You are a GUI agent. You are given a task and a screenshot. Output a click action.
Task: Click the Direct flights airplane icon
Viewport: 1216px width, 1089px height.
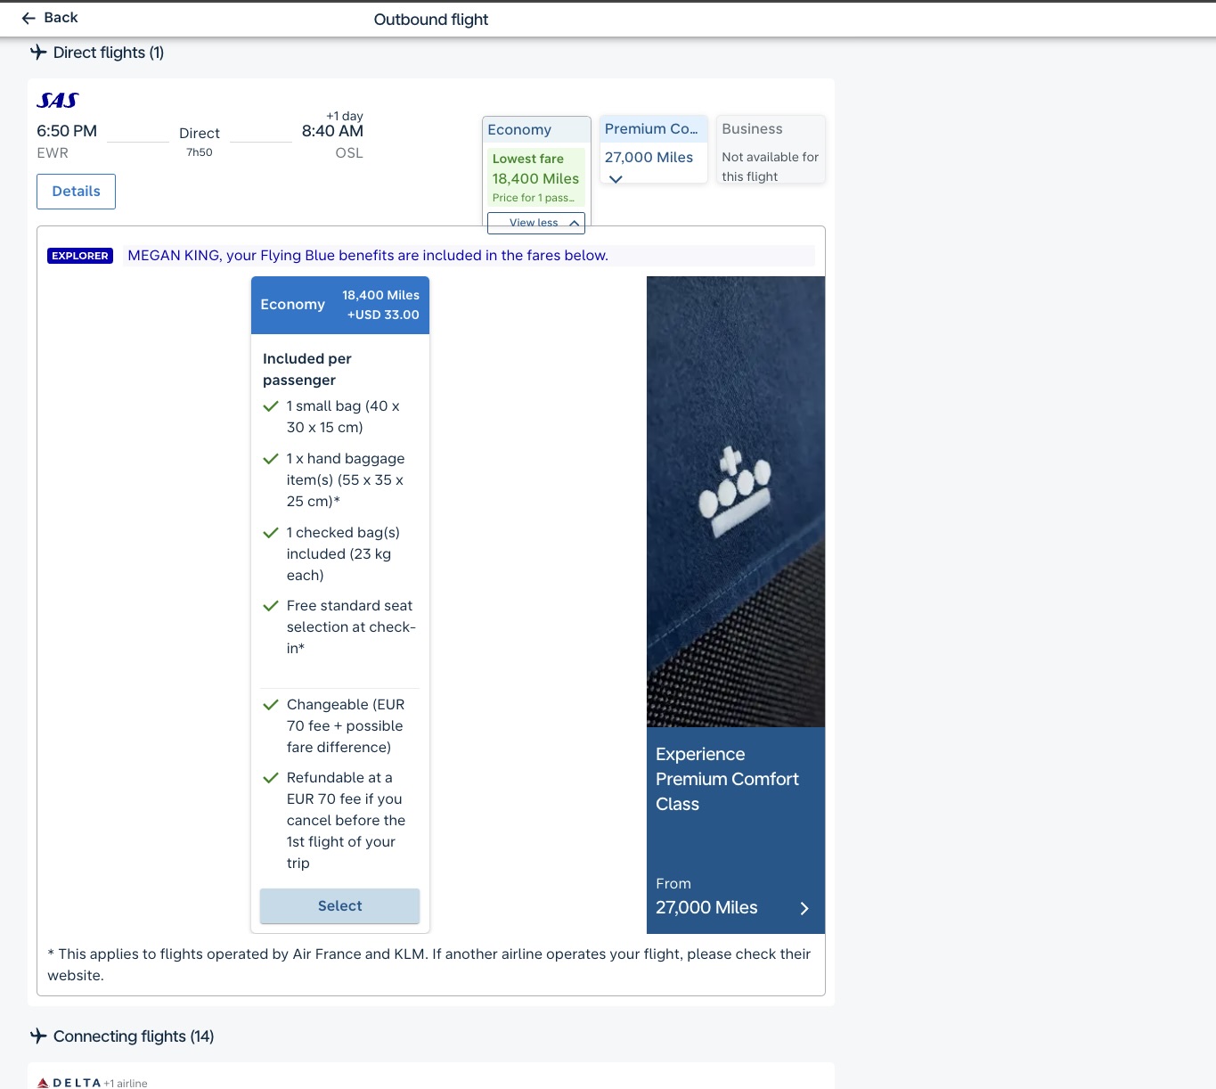[x=38, y=53]
